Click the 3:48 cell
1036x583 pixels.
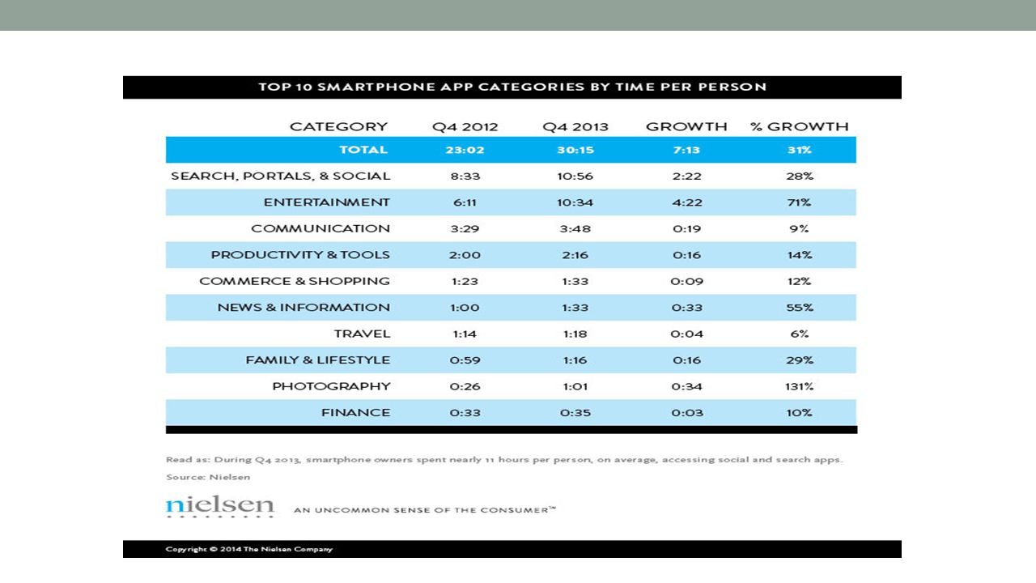(575, 228)
